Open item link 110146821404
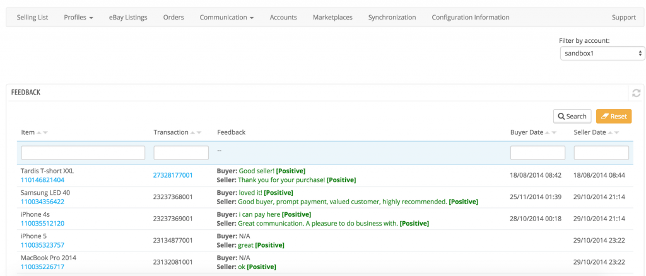Viewport: 646px width, 276px height. (x=42, y=180)
